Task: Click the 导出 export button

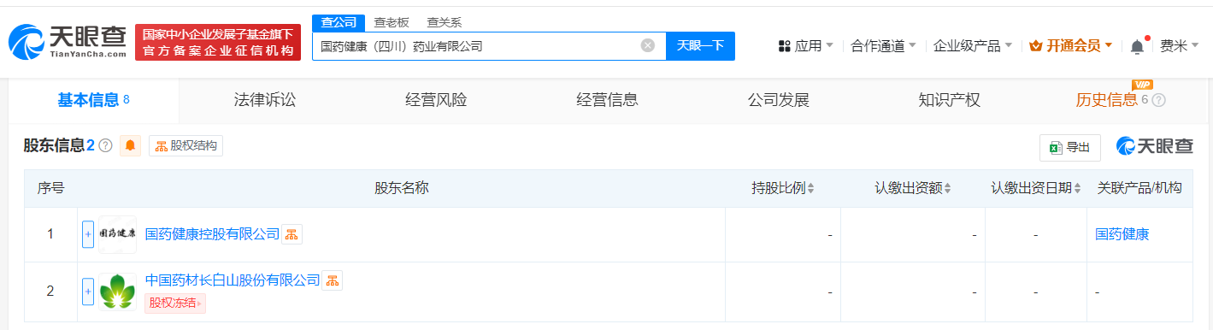Action: (x=1070, y=148)
